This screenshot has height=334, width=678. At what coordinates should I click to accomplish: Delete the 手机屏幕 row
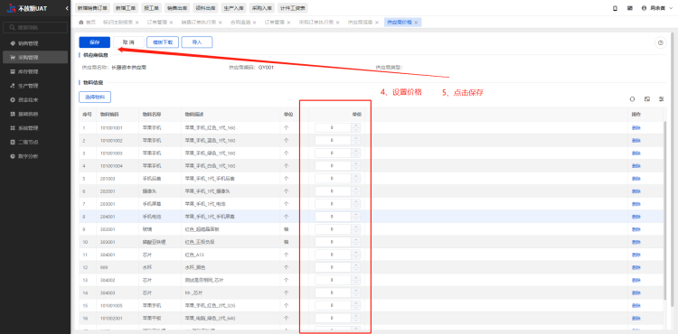tap(636, 204)
